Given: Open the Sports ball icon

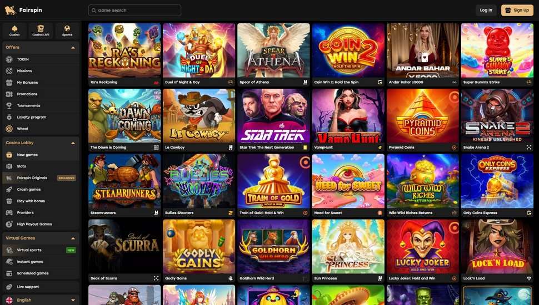Looking at the screenshot, I should 67,28.
